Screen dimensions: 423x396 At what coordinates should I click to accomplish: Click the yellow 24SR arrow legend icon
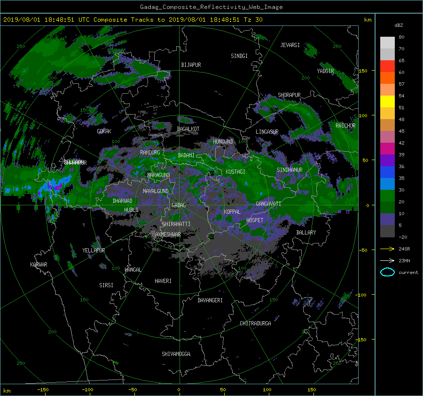click(387, 249)
